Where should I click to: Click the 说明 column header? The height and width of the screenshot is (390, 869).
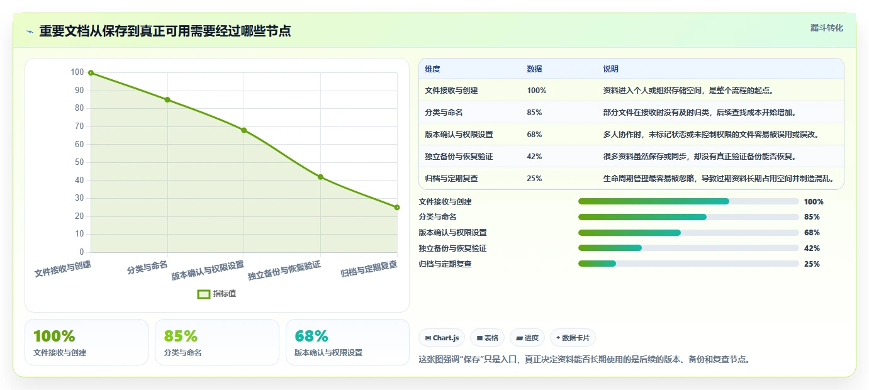pos(610,69)
